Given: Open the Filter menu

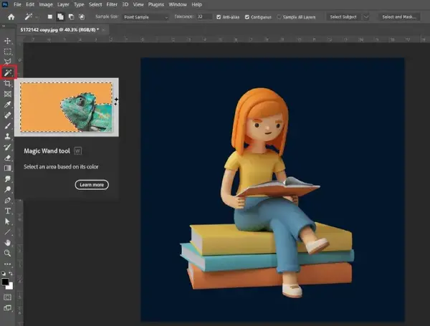Looking at the screenshot, I should tap(112, 5).
